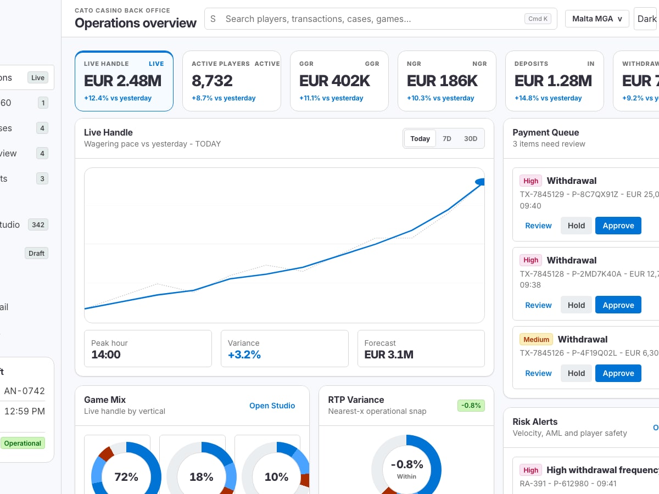Click the Peak hour 14:00 stat
Viewport: 659px width, 494px height.
(148, 349)
